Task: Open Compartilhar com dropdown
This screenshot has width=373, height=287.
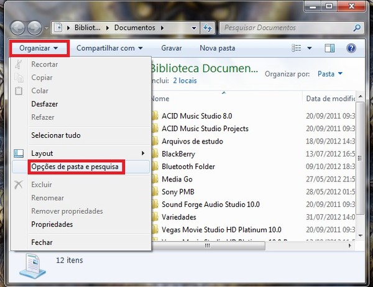Action: (109, 48)
